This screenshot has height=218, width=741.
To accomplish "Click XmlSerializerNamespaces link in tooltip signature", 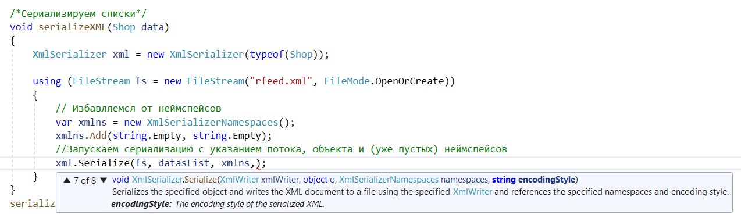I will point(388,179).
